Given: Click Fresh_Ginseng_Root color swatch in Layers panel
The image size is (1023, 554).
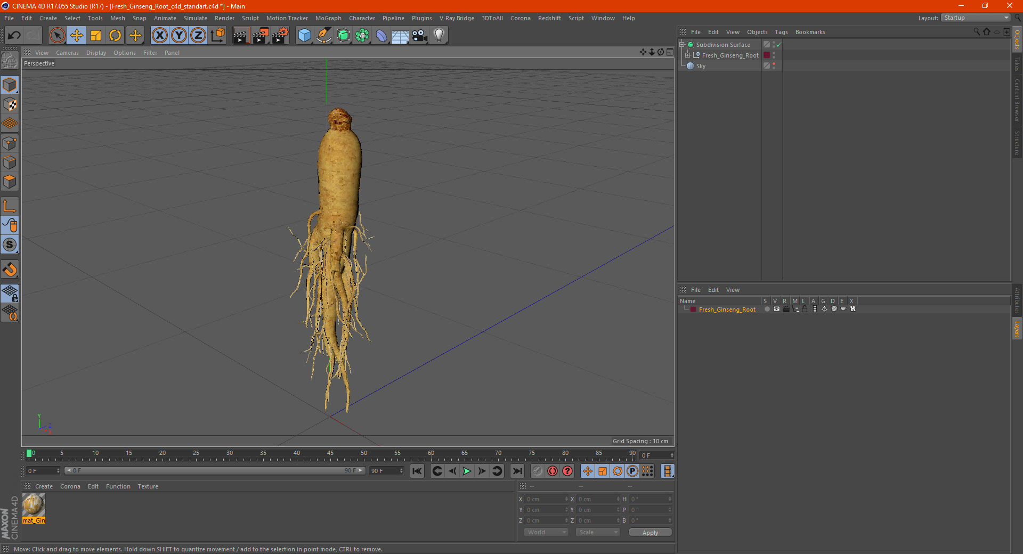Looking at the screenshot, I should (693, 309).
